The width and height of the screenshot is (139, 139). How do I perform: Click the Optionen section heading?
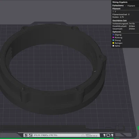117,32
